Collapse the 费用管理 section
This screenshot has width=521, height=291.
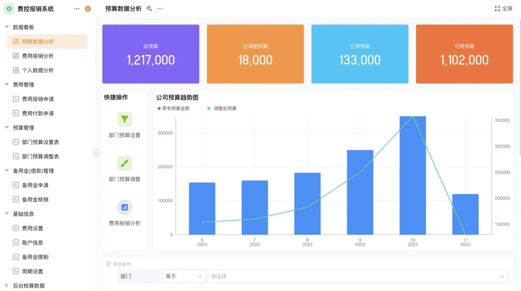[7, 85]
